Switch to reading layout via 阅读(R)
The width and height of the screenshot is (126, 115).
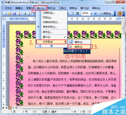pos(105,14)
